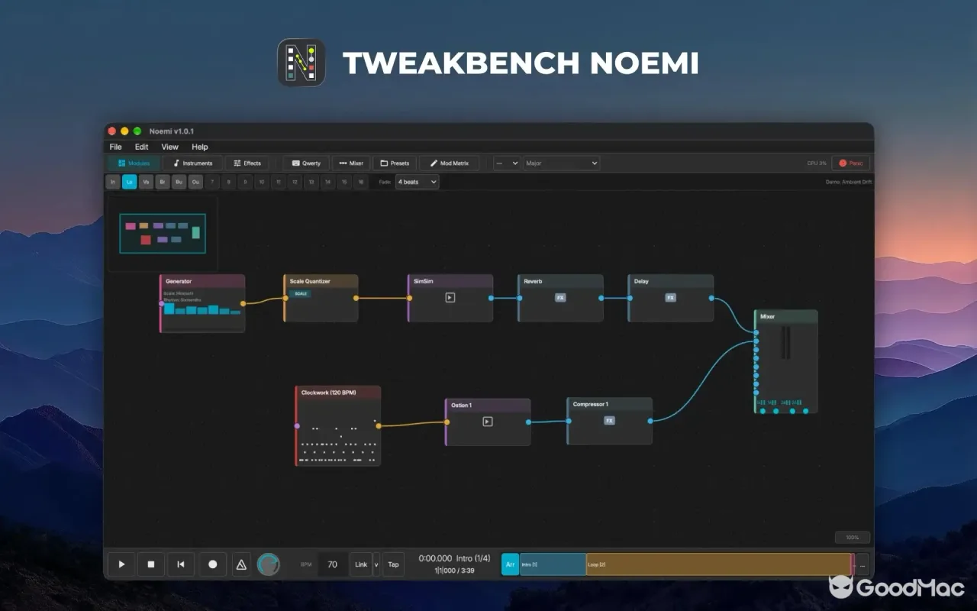977x611 pixels.
Task: Click the play icon in SimSim
Action: (x=450, y=298)
